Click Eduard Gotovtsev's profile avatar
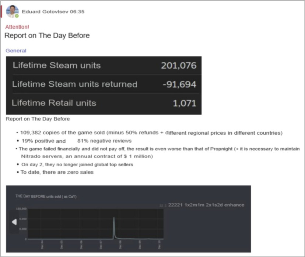 12,11
